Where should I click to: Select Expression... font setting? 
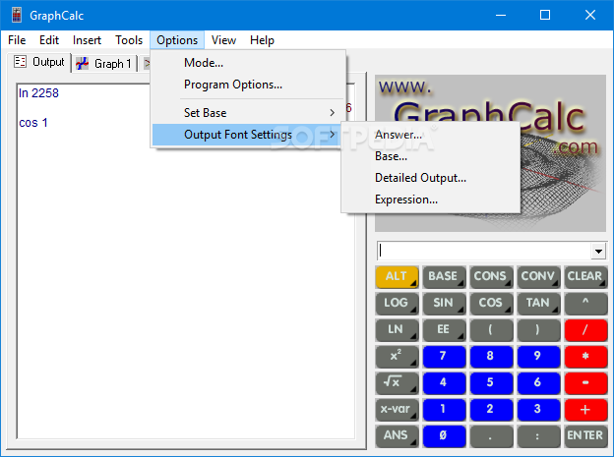tap(431, 200)
